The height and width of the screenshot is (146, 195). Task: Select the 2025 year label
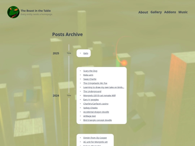[x=56, y=53]
